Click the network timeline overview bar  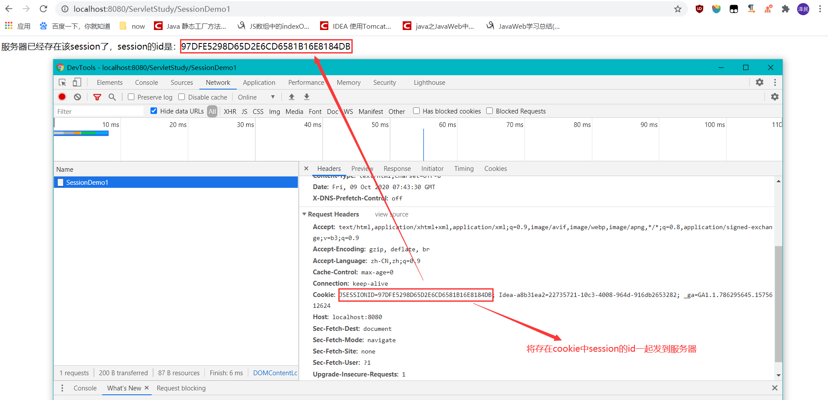(81, 133)
